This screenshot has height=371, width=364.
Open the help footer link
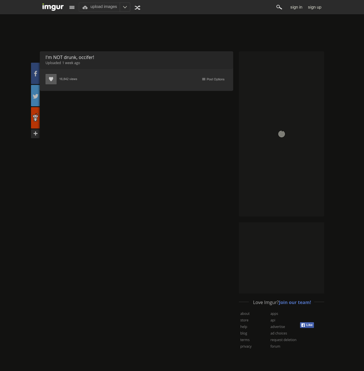[x=244, y=327]
